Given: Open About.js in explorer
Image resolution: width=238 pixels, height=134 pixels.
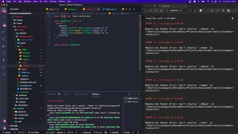Looking at the screenshot, I should [26, 53].
